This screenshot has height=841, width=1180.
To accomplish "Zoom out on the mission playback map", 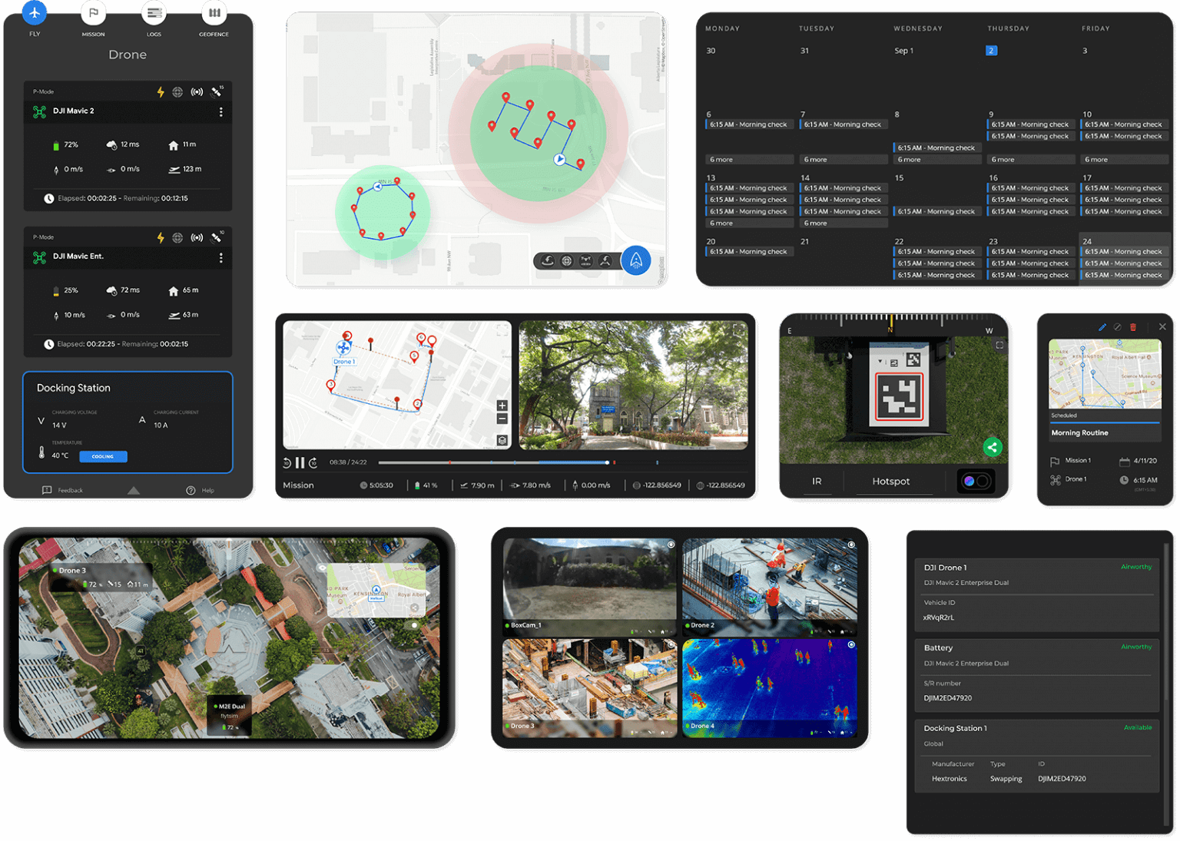I will tap(502, 419).
